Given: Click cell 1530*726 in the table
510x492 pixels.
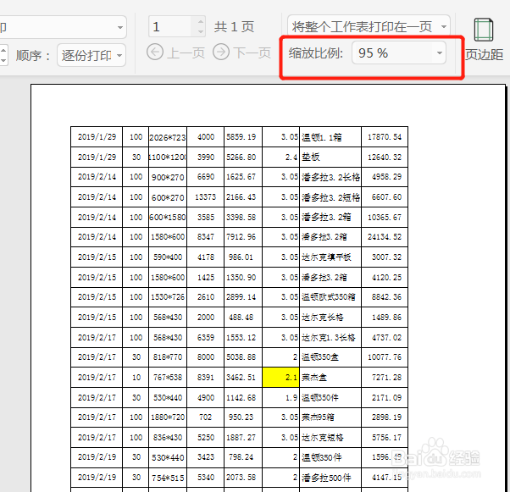Looking at the screenshot, I should [x=168, y=297].
